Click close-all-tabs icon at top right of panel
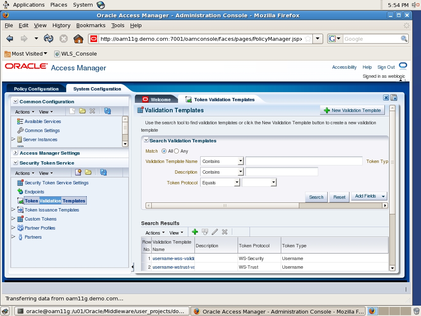The width and height of the screenshot is (421, 316). [x=394, y=98]
